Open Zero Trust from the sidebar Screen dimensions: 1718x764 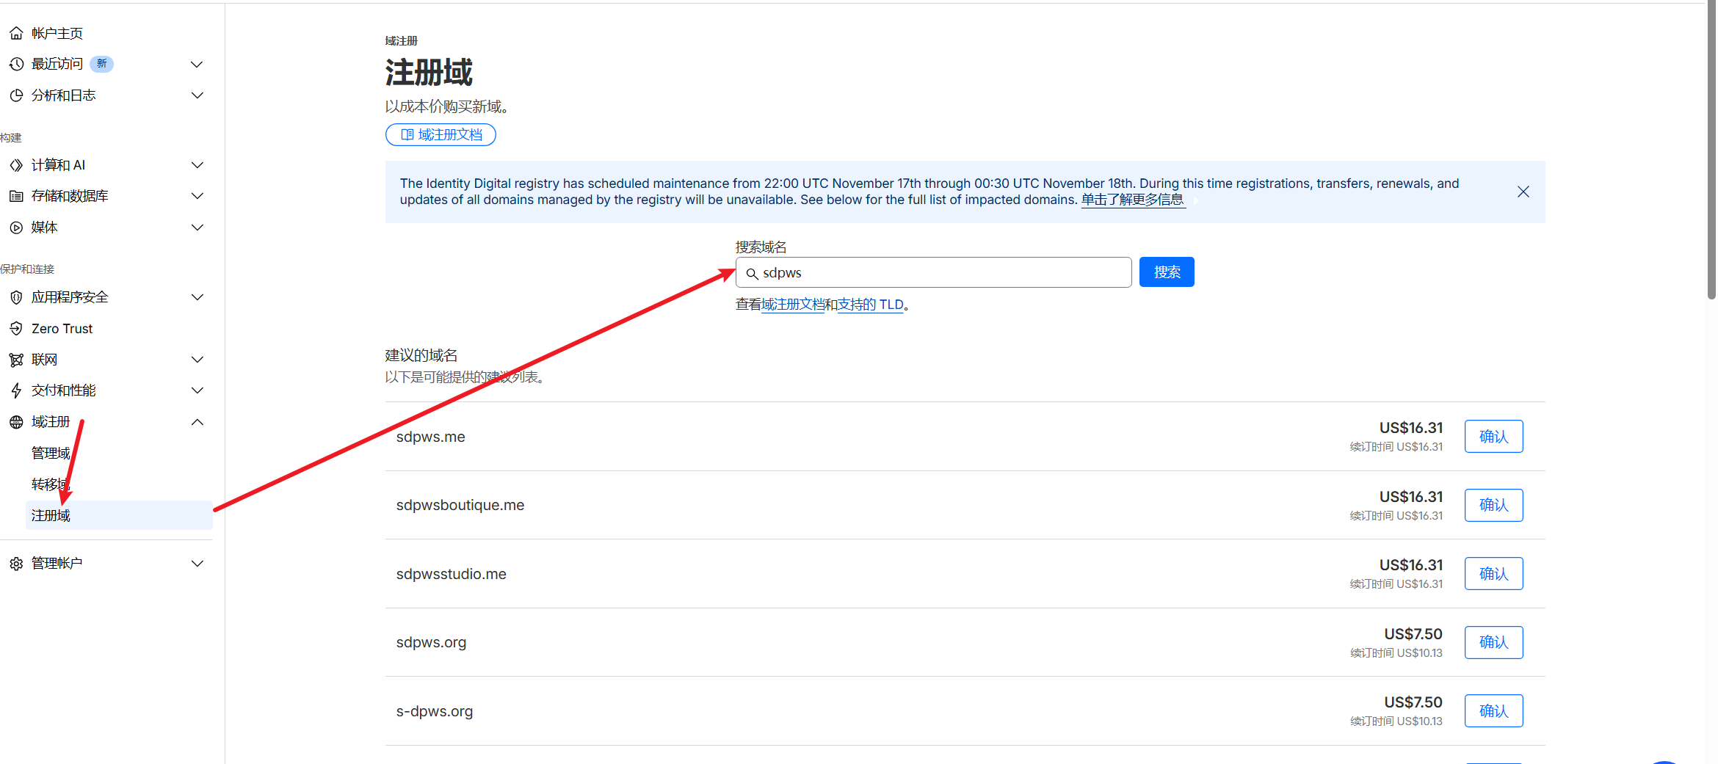[x=62, y=329]
